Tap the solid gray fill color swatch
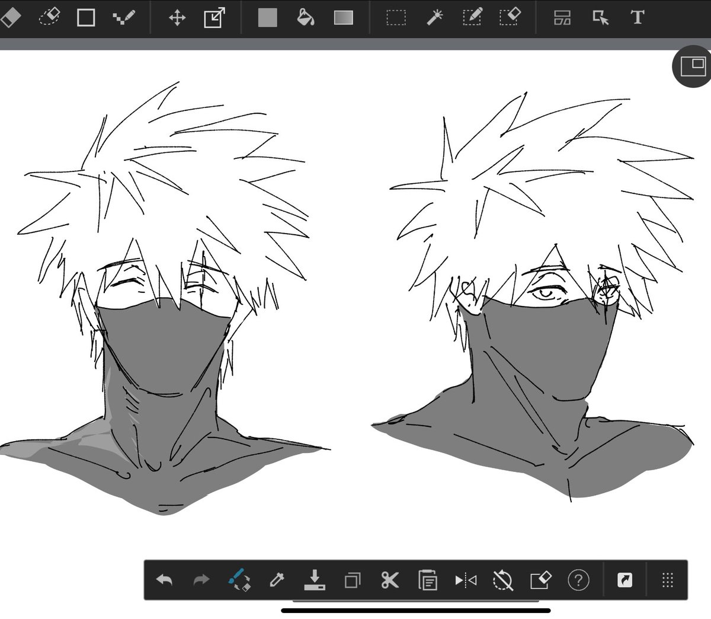711x619 pixels. click(x=268, y=18)
